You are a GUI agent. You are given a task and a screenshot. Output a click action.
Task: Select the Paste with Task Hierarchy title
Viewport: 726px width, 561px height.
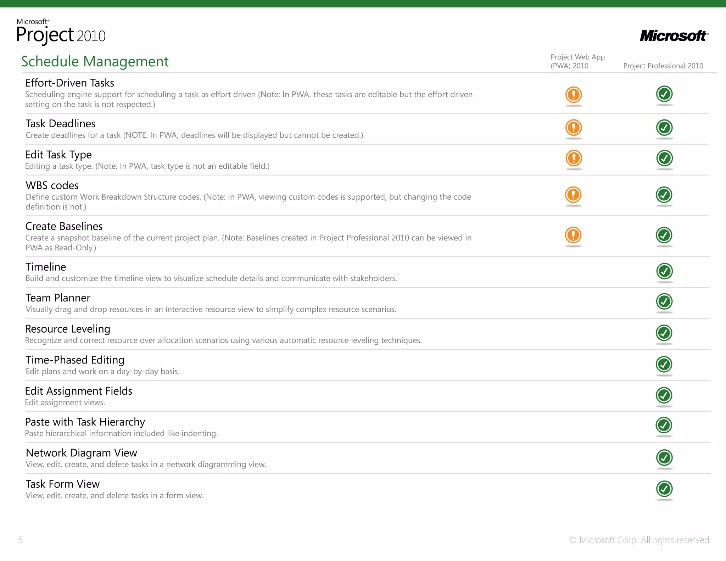click(85, 422)
